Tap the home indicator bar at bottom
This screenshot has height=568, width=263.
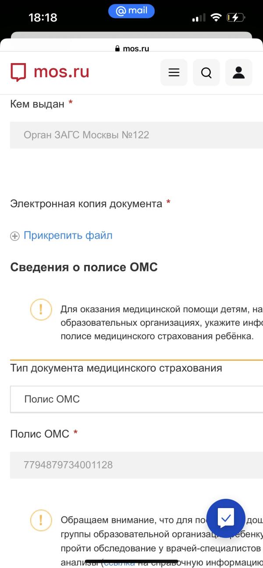pyautogui.click(x=131, y=561)
